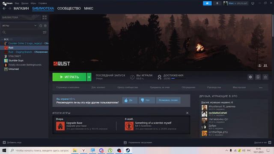
Task: Click the forward navigation arrow
Action: click(9, 9)
